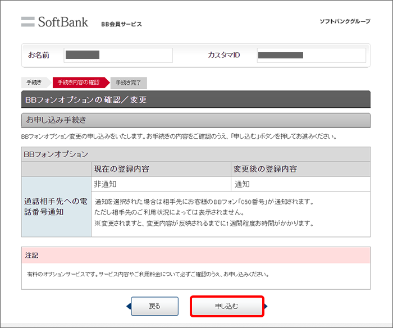This screenshot has width=393, height=328.
Task: Click the BB会員サービス header text
Action: point(121,24)
